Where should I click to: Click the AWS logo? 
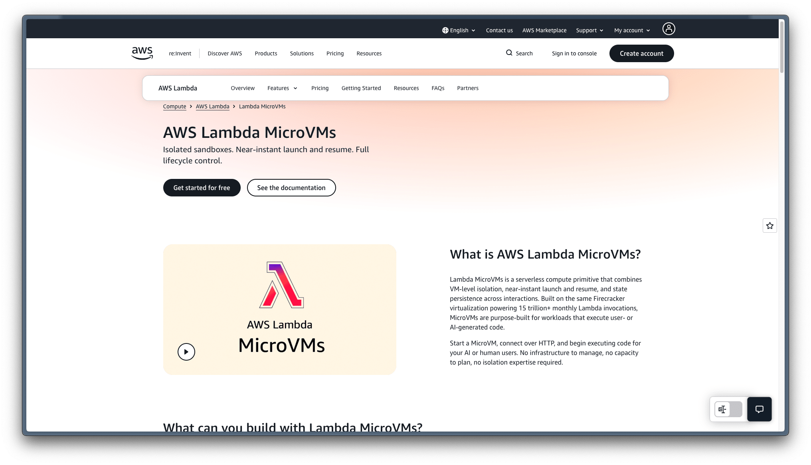142,53
